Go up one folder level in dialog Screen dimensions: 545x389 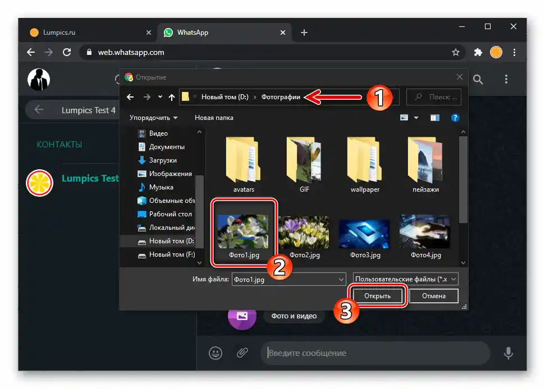[171, 97]
